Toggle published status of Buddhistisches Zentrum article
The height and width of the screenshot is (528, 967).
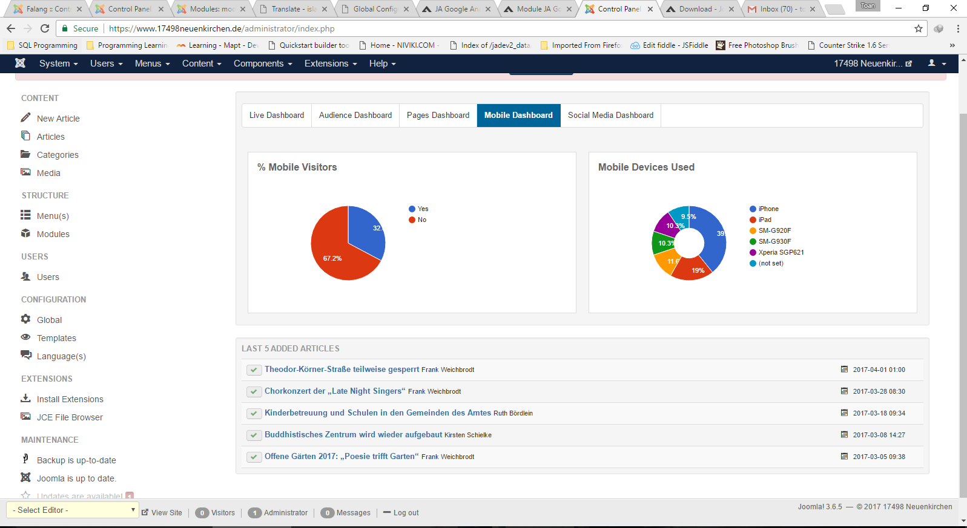254,435
